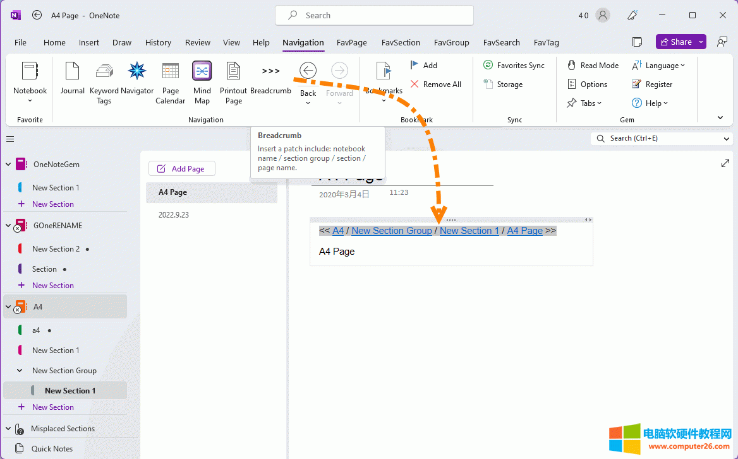The width and height of the screenshot is (738, 459).
Task: Select the 2022.9.23 page
Action: (173, 214)
